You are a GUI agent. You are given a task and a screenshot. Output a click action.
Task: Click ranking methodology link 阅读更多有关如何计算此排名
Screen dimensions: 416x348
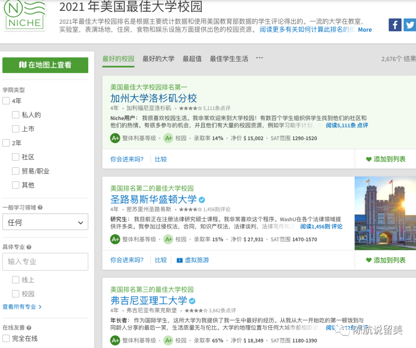[307, 30]
